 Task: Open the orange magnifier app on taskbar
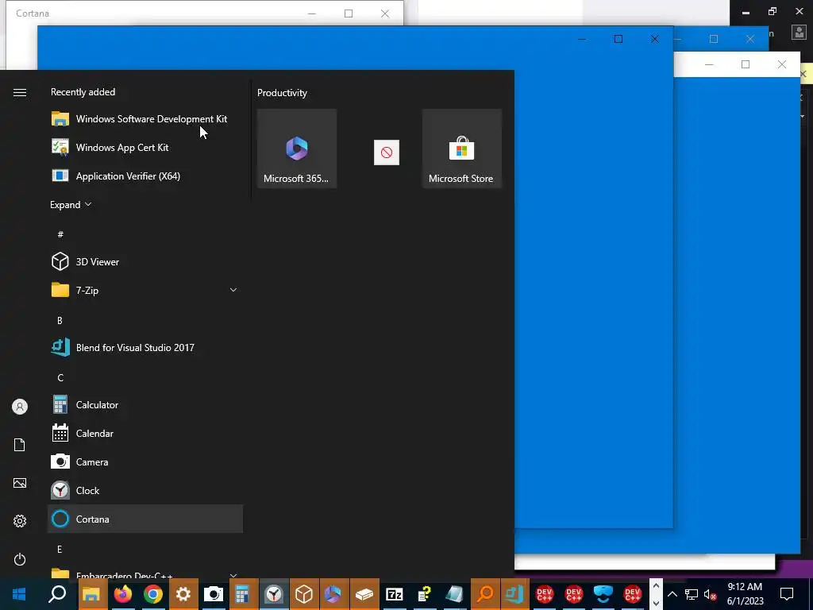485,594
